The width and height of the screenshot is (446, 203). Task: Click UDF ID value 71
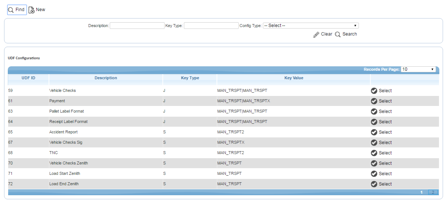coord(10,174)
